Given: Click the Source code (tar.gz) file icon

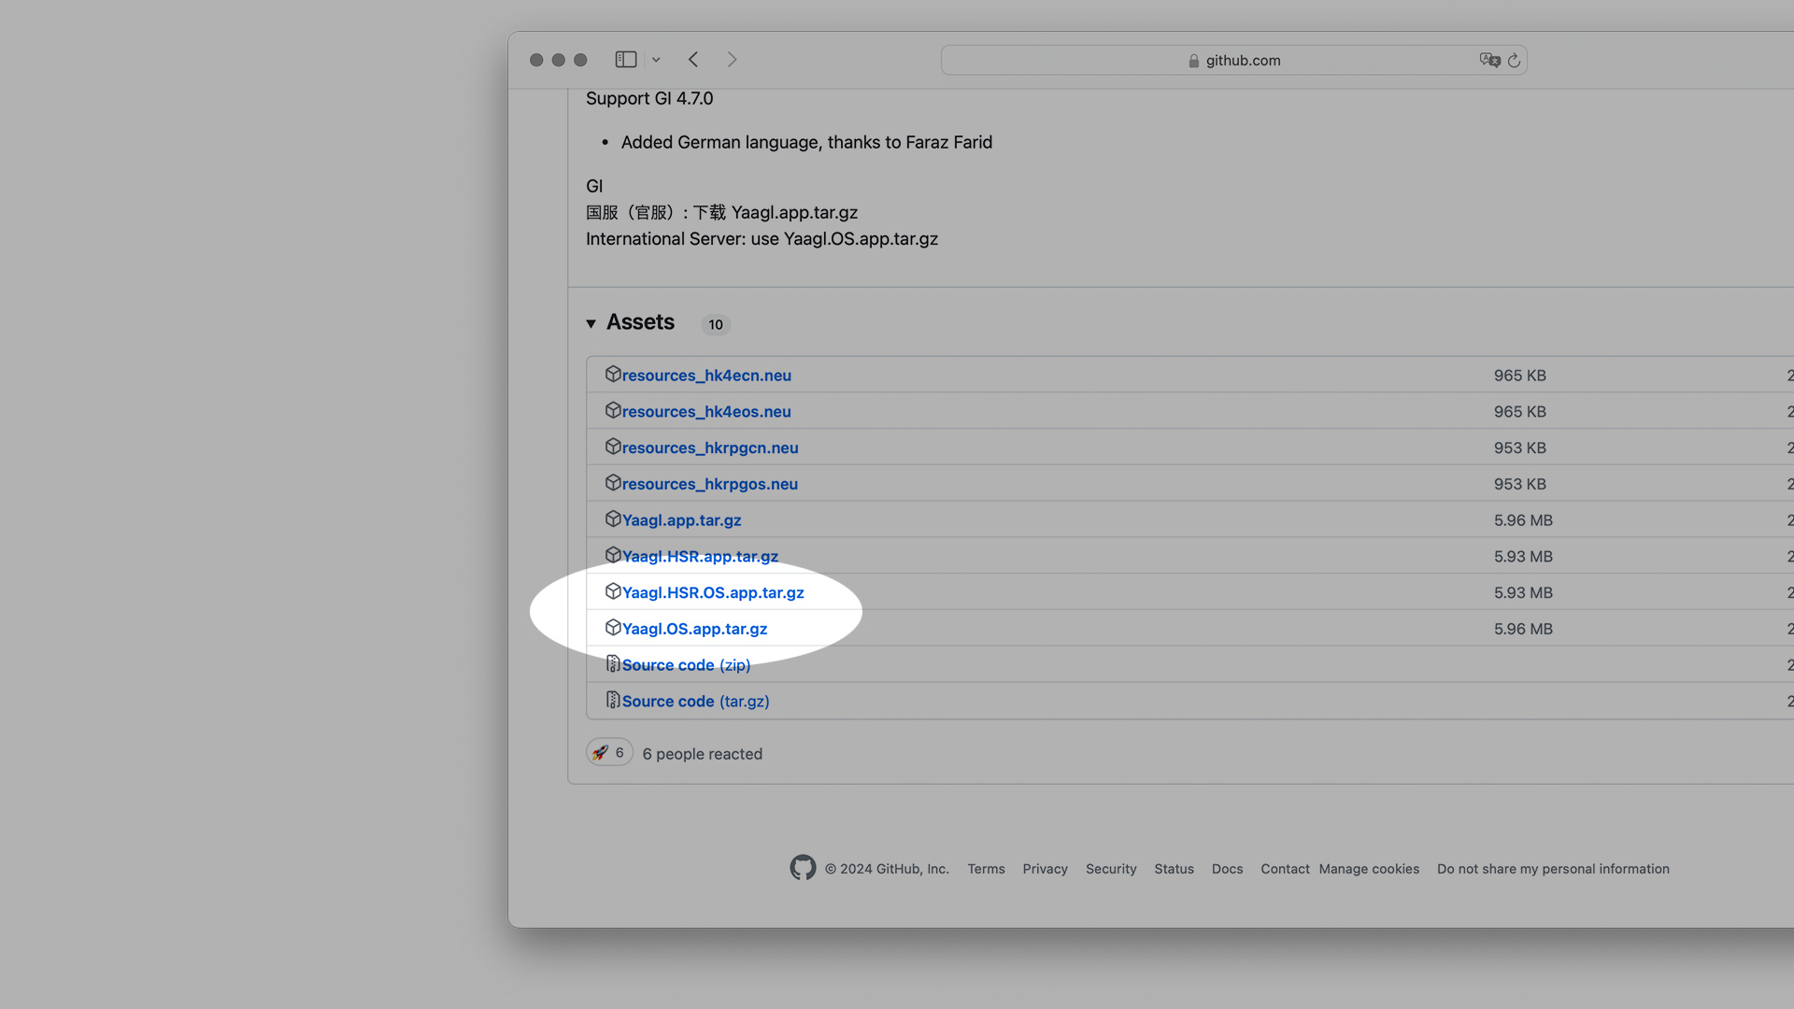Looking at the screenshot, I should (x=613, y=700).
